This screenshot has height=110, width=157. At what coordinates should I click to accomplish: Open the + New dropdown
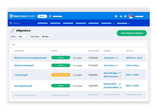pyautogui.click(x=42, y=16)
